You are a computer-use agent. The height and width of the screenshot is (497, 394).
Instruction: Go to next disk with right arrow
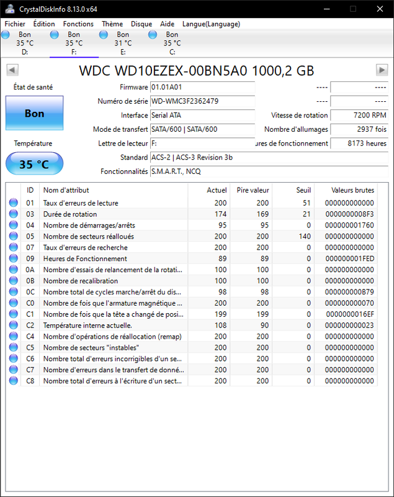pos(382,70)
